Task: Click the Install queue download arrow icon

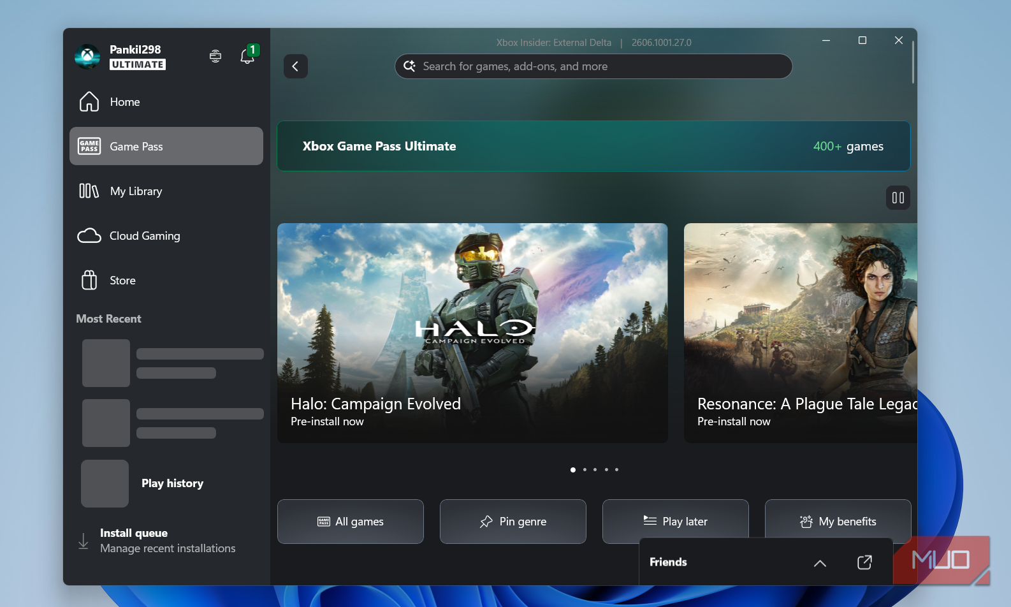Action: [x=84, y=541]
